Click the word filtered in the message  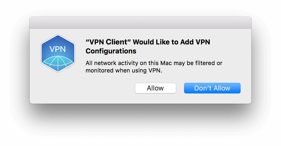[205, 63]
